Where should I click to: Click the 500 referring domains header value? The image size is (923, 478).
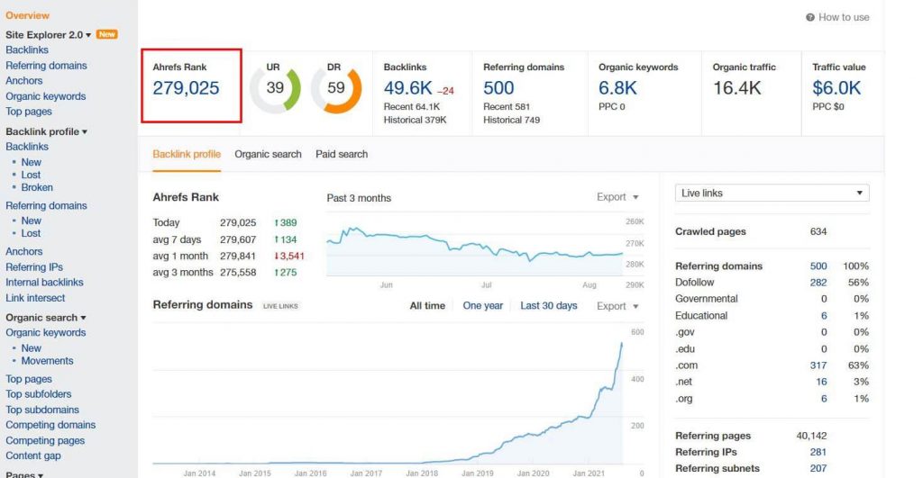pos(498,88)
